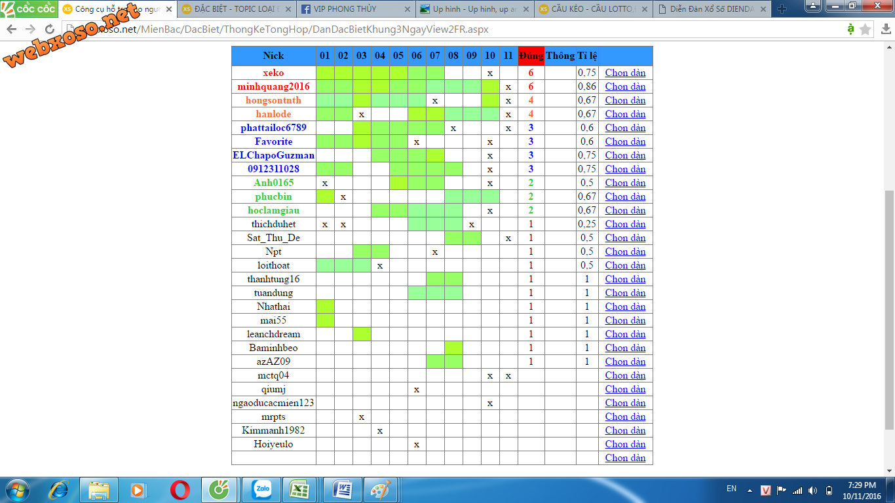Viewport: 895px width, 503px height.
Task: Click 'Chon dàn' link for minhquang2016
Action: point(625,86)
